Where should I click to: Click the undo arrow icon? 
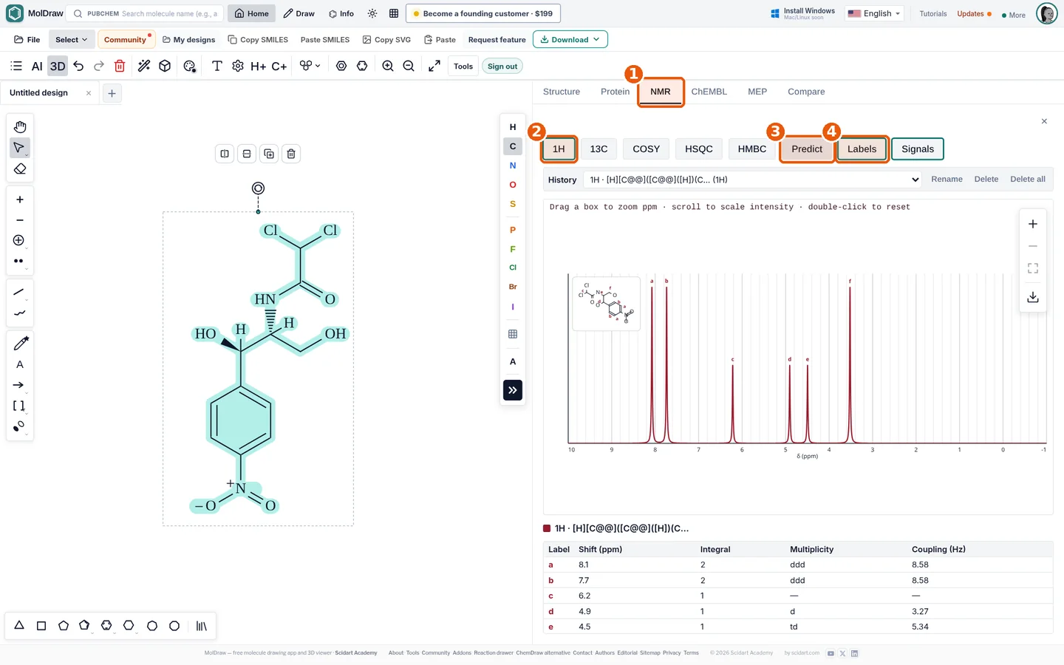click(x=78, y=66)
